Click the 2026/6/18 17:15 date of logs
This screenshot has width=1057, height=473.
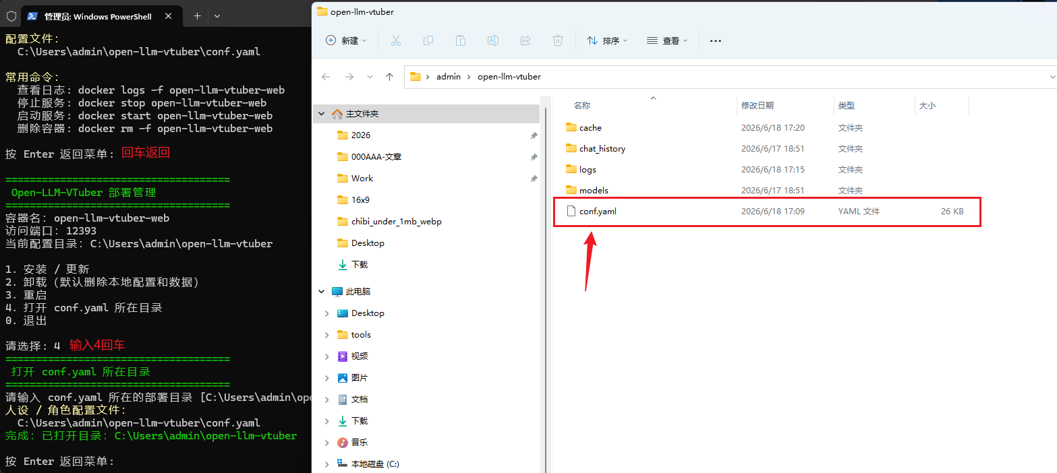(773, 169)
